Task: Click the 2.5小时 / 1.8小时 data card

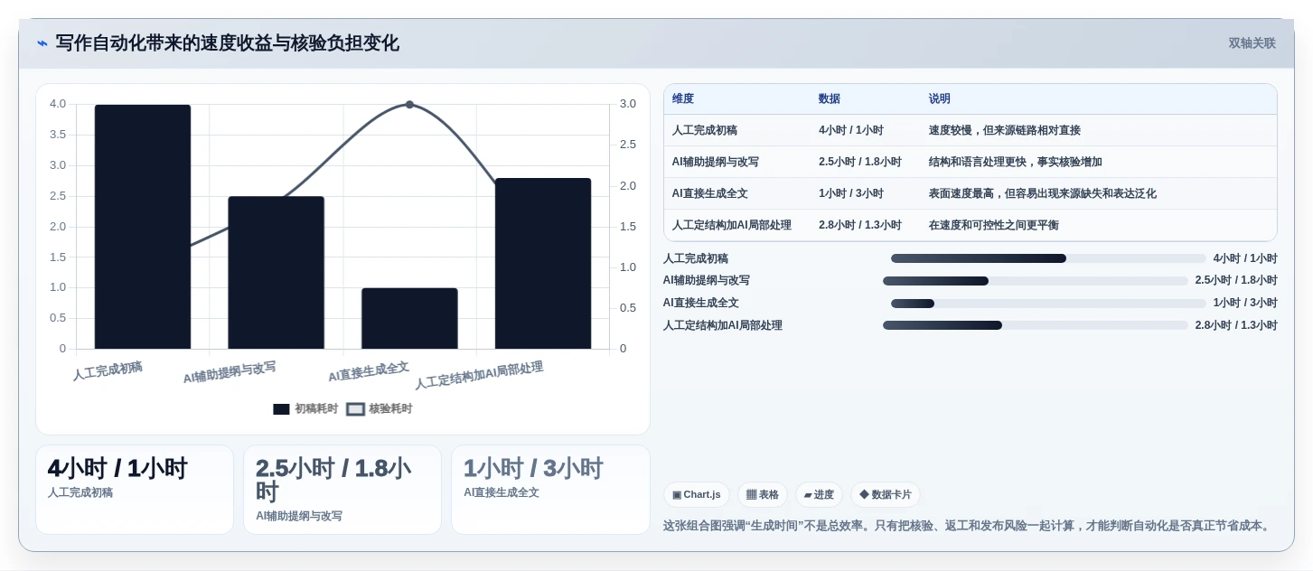Action: point(342,490)
